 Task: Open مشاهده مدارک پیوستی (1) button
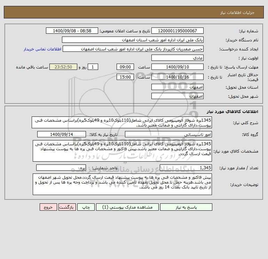click(127, 207)
